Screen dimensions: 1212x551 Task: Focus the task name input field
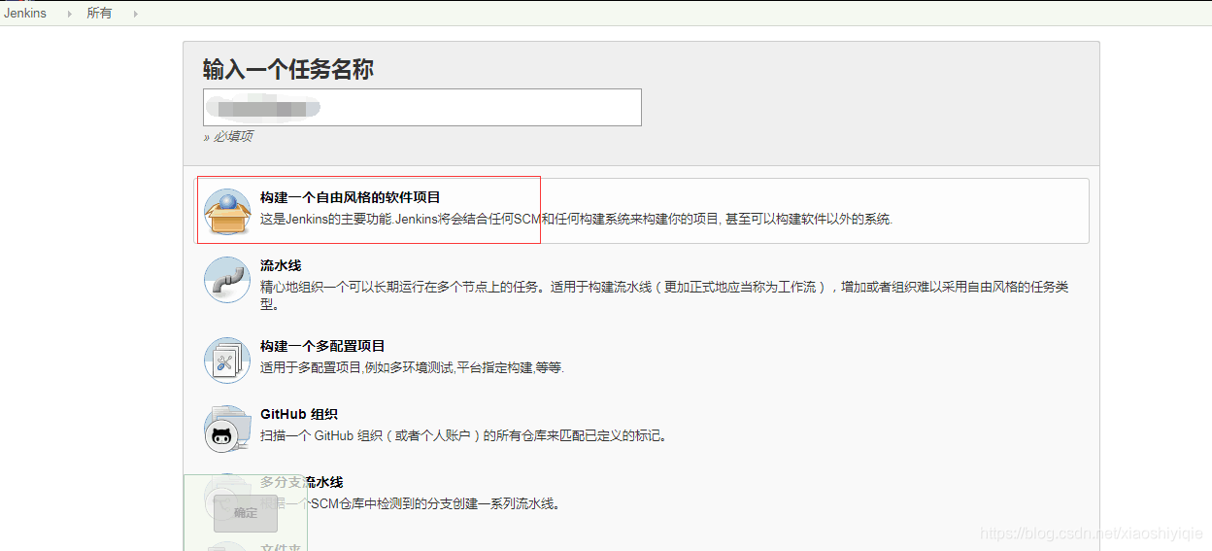[421, 107]
